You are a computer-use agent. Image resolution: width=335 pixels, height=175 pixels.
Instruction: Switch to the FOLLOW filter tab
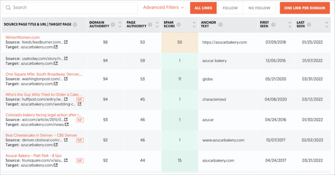pos(230,8)
